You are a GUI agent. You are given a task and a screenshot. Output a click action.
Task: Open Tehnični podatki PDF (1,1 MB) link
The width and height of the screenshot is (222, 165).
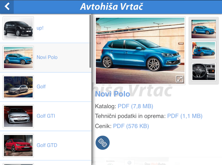coord(185,116)
